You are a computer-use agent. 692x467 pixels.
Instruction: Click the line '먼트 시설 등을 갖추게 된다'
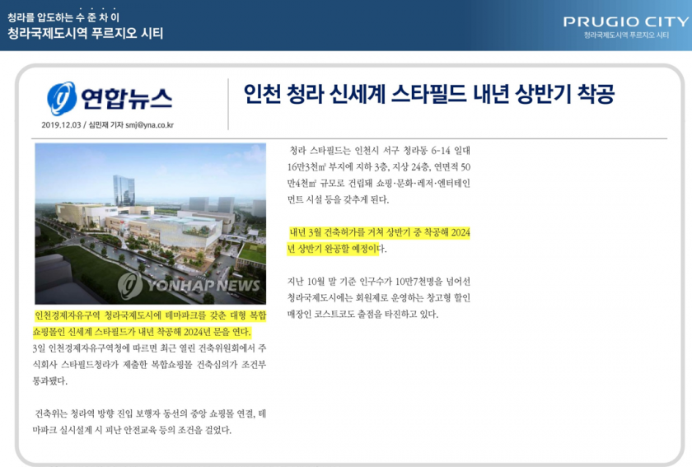(338, 199)
